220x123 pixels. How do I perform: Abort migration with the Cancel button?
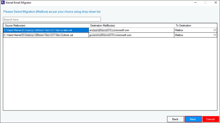(210, 119)
